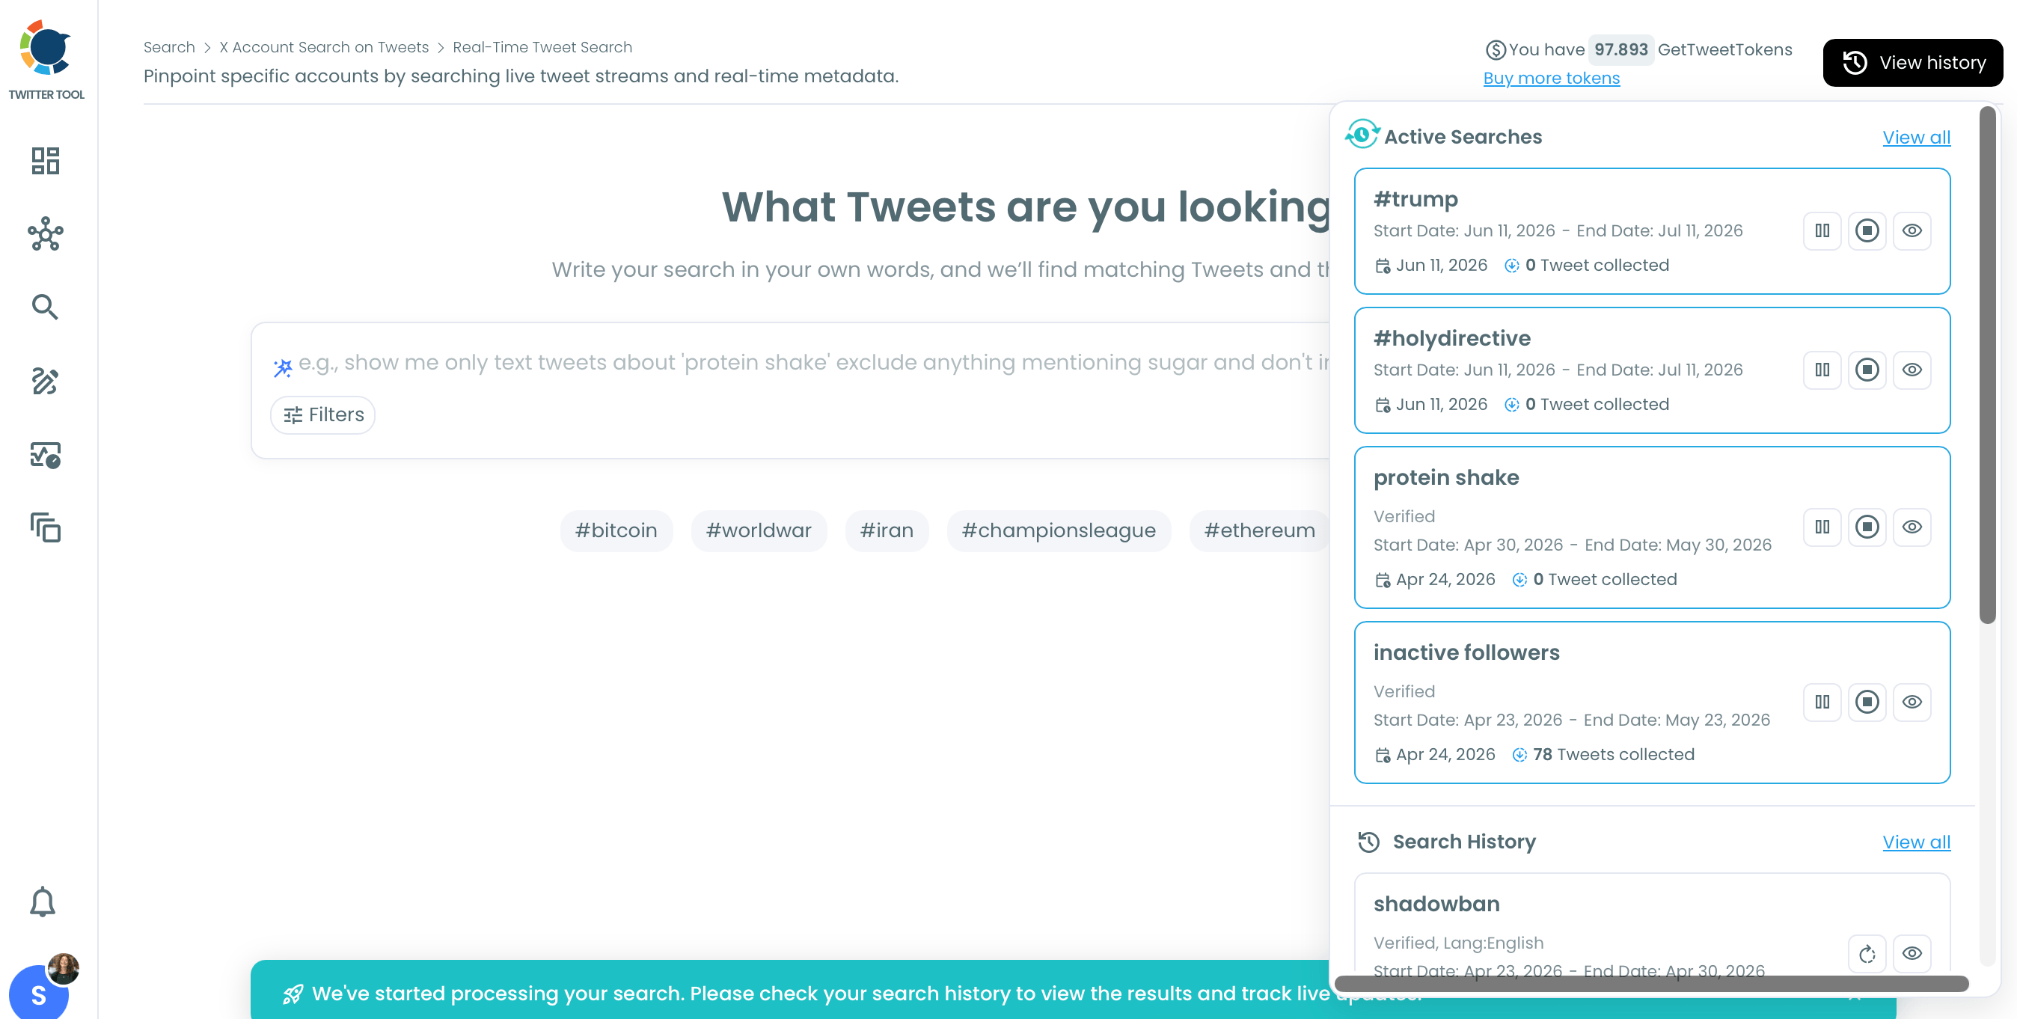Pause the #holydirective active search

[1822, 370]
